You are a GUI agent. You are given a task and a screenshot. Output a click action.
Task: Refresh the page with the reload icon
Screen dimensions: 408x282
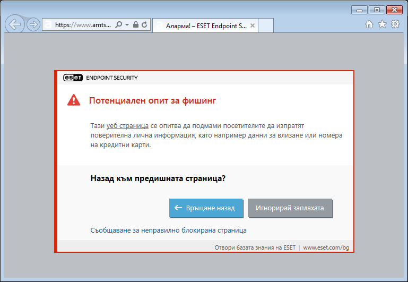[x=144, y=25]
